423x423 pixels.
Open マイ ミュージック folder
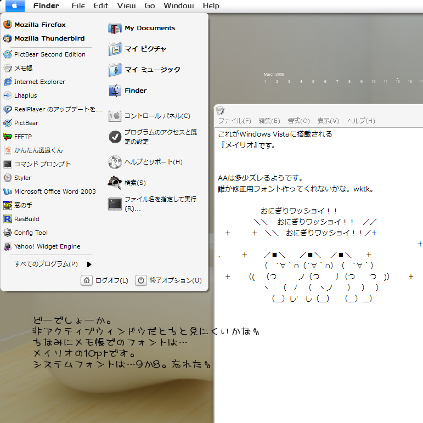point(144,70)
